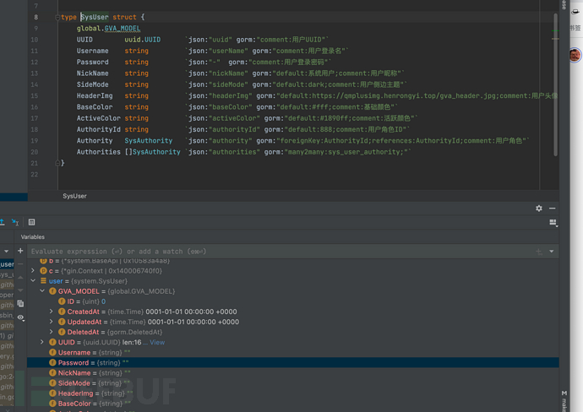This screenshot has height=412, width=583.
Task: Focus the Evaluate expression input field
Action: tap(253, 251)
